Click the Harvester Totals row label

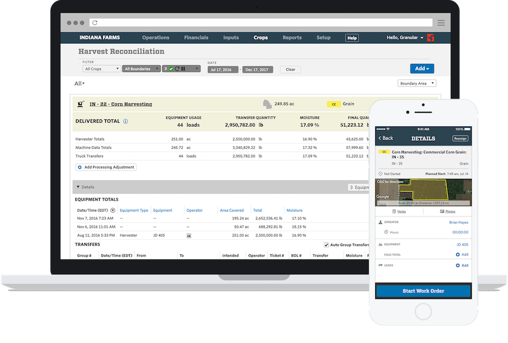[90, 140]
